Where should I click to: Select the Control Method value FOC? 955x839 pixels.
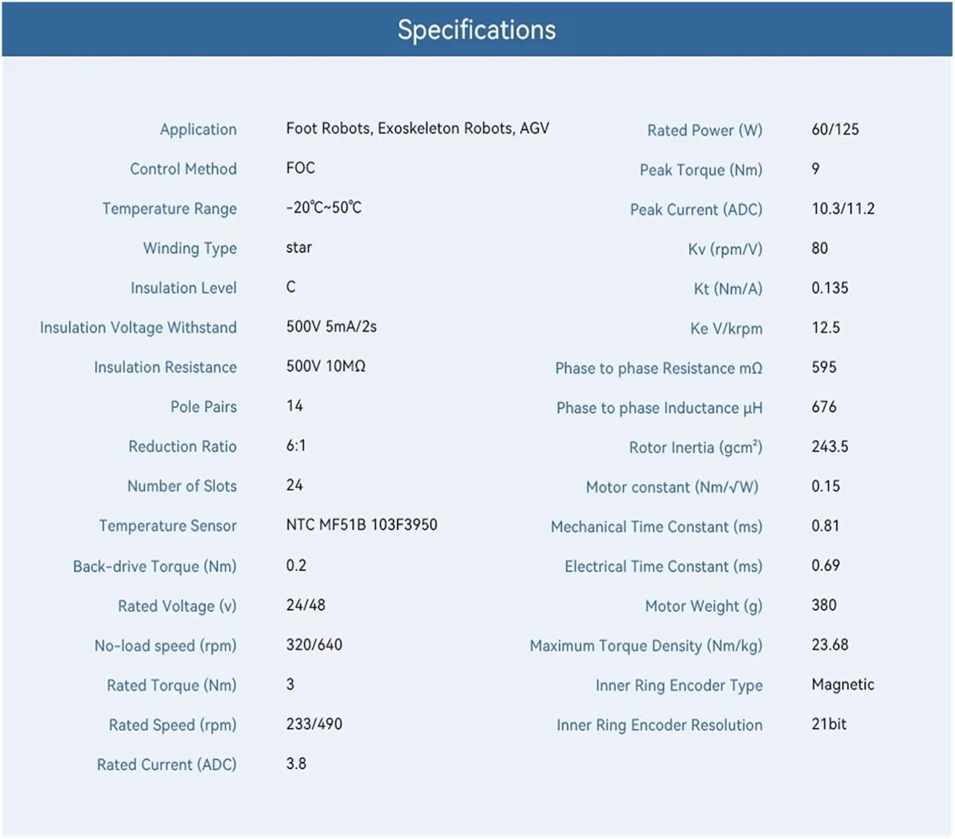pos(301,168)
